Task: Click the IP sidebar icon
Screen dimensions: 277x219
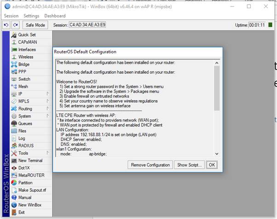Action: [14, 94]
